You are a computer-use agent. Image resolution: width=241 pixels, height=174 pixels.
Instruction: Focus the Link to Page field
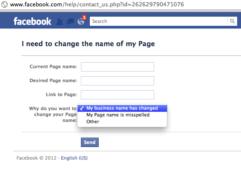click(117, 95)
